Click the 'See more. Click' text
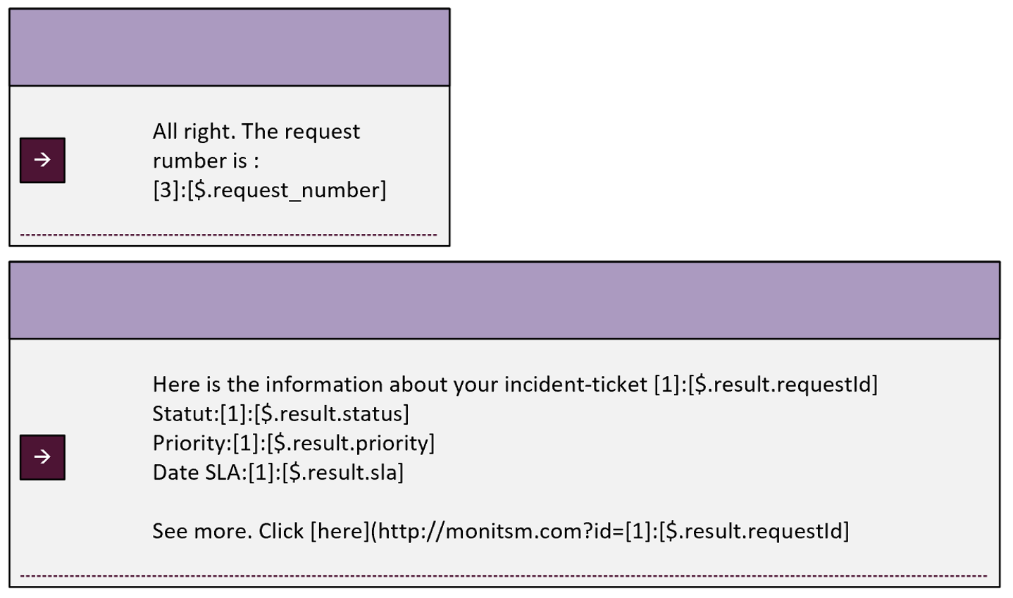The width and height of the screenshot is (1013, 598). pos(228,531)
